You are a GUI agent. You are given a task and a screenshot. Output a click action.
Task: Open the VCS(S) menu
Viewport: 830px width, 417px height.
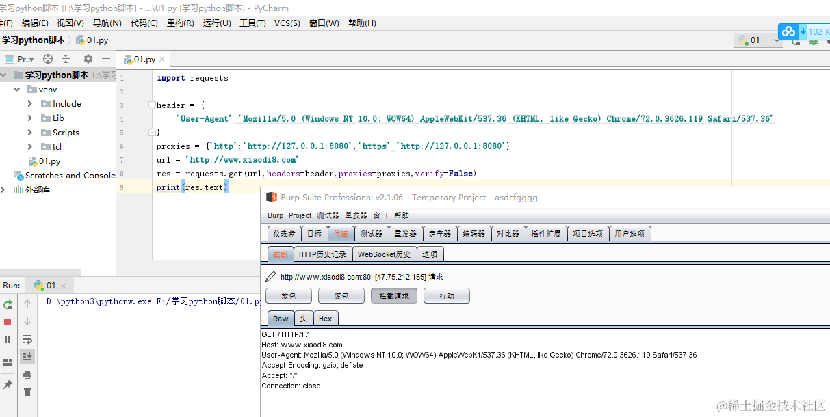[x=287, y=23]
